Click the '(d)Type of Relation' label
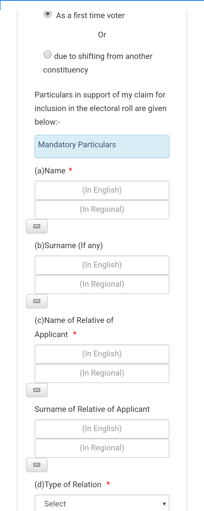The width and height of the screenshot is (204, 511). [68, 485]
